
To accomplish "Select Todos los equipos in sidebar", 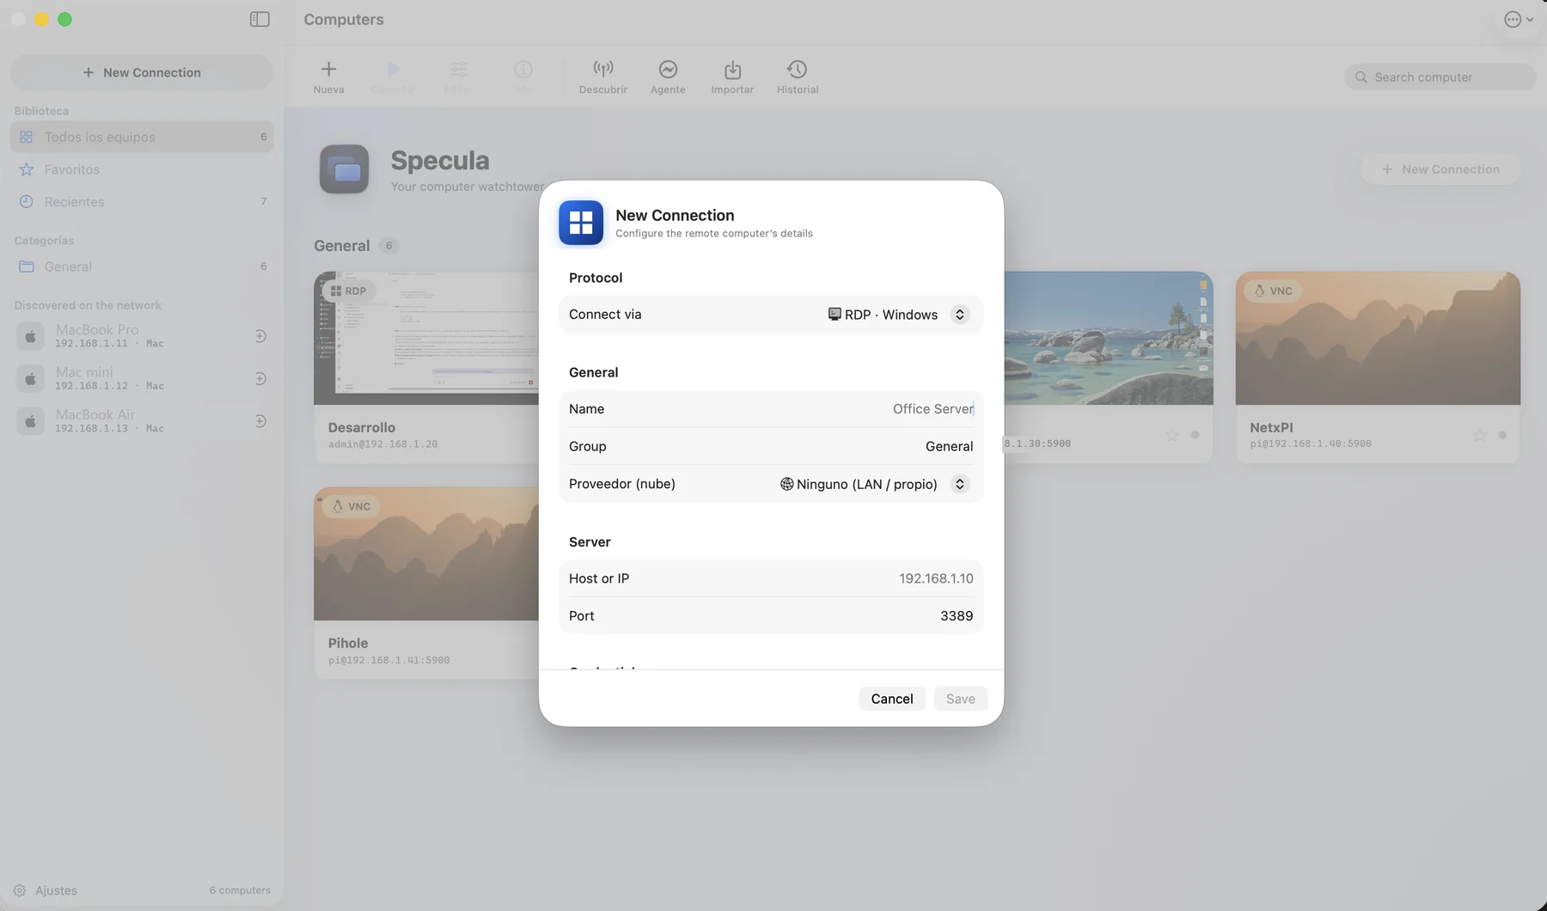I will [x=142, y=137].
